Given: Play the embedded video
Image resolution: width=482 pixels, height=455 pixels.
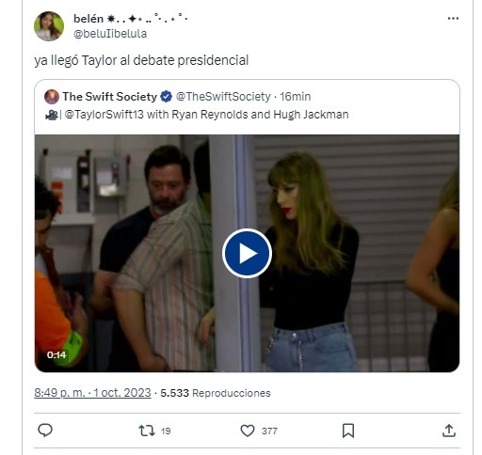Looking at the screenshot, I should [x=247, y=253].
